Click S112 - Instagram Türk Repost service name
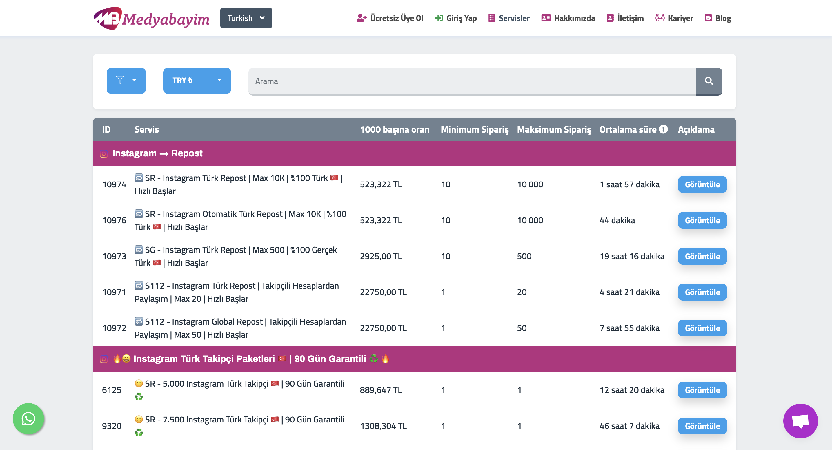 237,292
